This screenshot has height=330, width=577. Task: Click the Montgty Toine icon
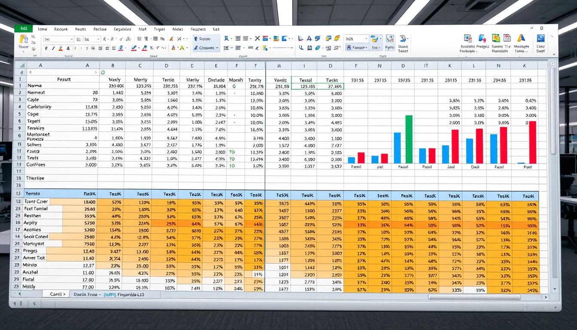click(x=521, y=43)
